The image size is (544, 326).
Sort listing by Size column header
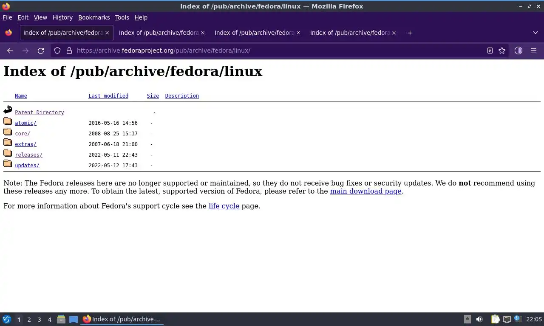coord(153,96)
